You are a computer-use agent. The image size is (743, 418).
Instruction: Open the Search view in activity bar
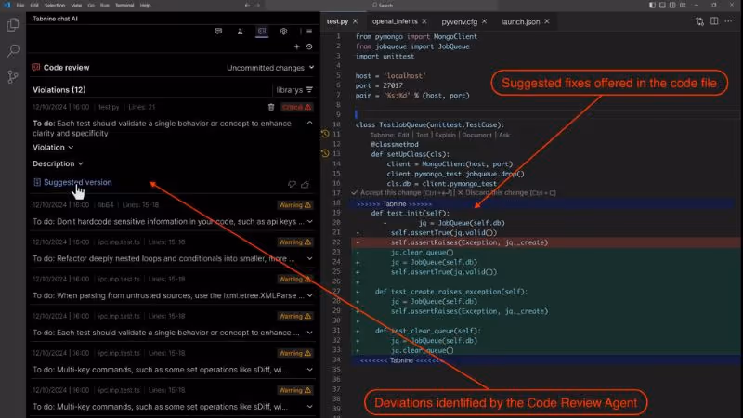coord(13,50)
